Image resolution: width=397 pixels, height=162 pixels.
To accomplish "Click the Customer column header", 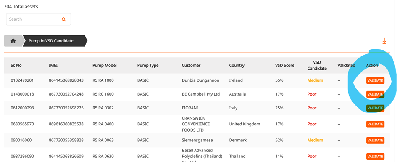I will (x=191, y=65).
